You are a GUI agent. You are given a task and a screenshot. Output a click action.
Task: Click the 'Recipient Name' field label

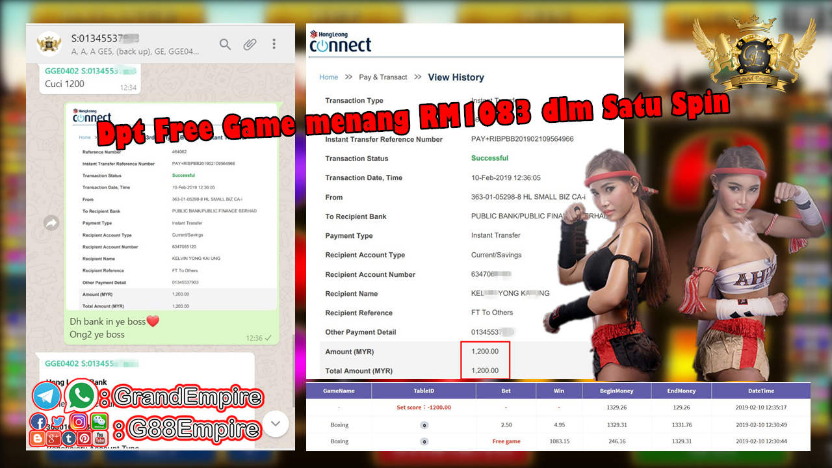tap(351, 294)
